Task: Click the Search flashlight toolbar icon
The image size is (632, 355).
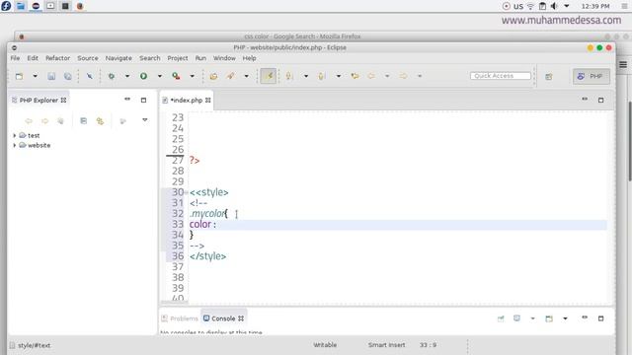Action: coord(230,76)
